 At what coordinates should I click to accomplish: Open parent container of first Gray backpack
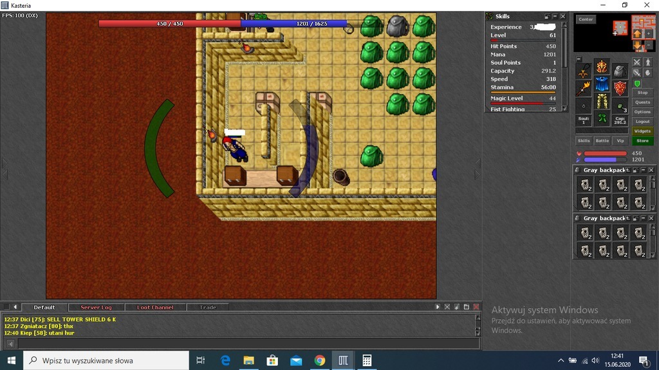628,170
